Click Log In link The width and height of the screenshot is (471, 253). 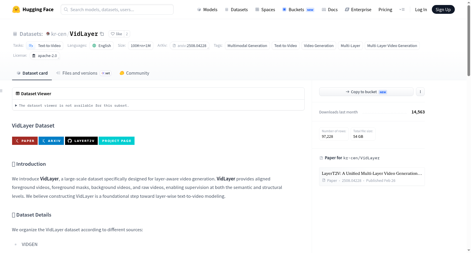tap(421, 10)
